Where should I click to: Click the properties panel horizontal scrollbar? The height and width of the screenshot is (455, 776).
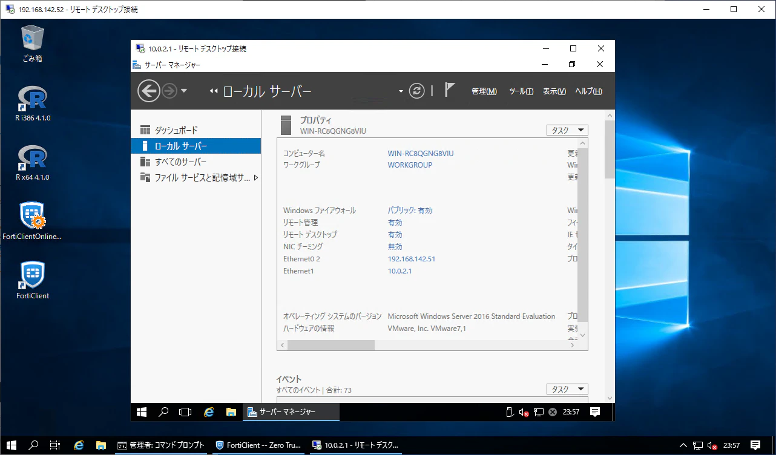(x=428, y=345)
